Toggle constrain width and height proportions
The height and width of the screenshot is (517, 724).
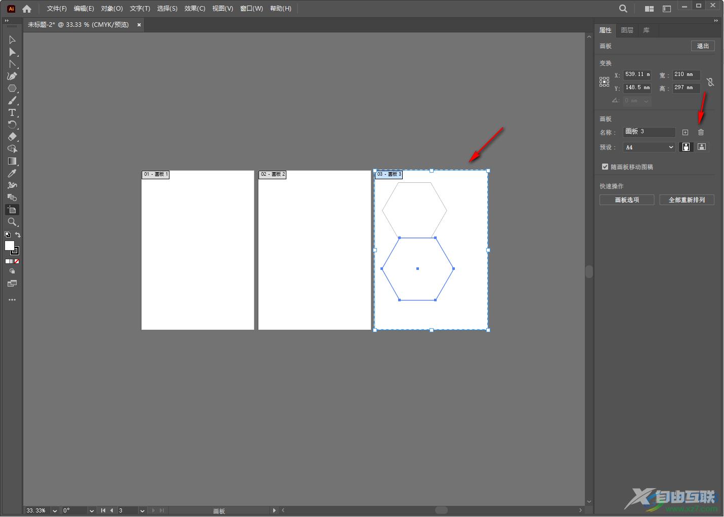click(710, 82)
